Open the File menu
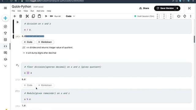Image resolution: width=196 pixels, height=110 pixels. (13, 11)
